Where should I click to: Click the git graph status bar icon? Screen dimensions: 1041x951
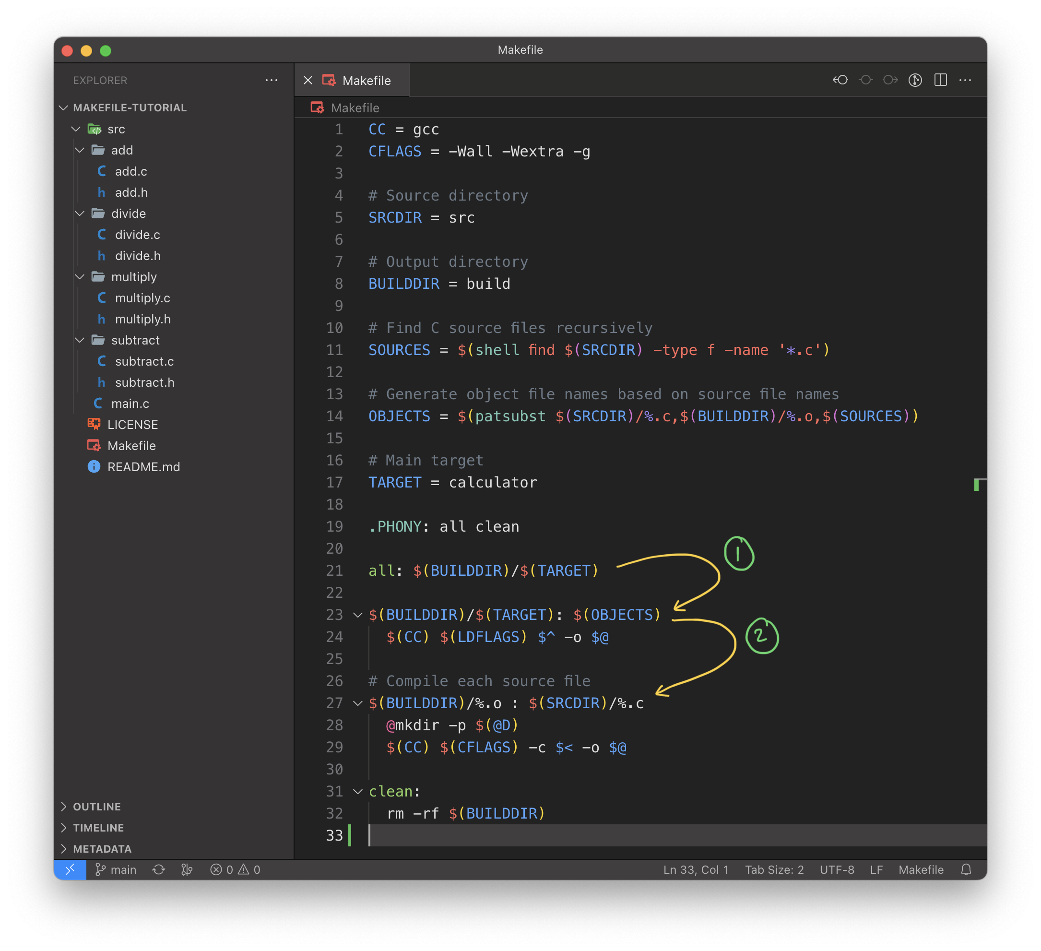pyautogui.click(x=187, y=869)
